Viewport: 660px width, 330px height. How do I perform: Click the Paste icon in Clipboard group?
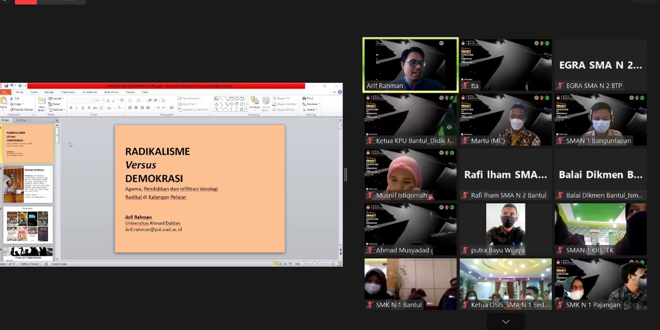pyautogui.click(x=4, y=101)
